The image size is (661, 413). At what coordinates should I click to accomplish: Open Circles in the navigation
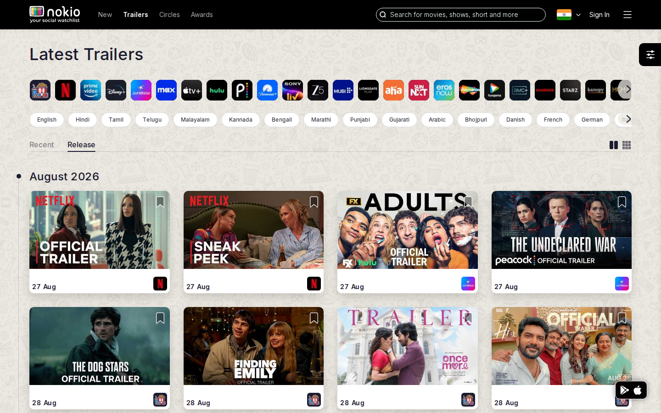tap(169, 15)
